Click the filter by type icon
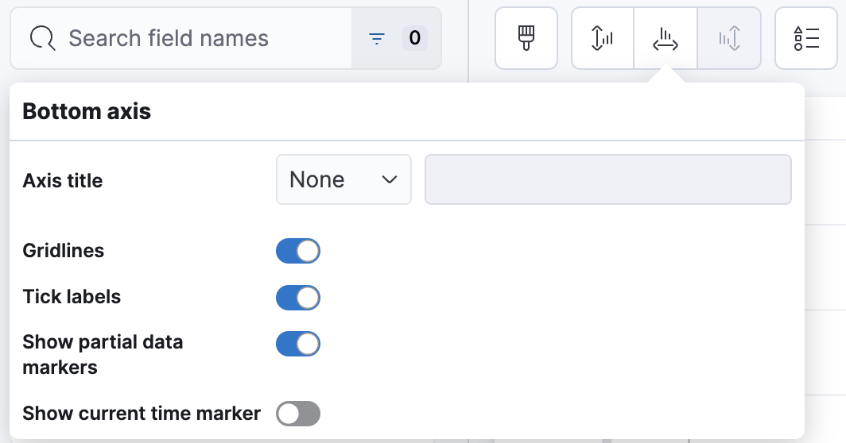This screenshot has width=846, height=443. [377, 38]
